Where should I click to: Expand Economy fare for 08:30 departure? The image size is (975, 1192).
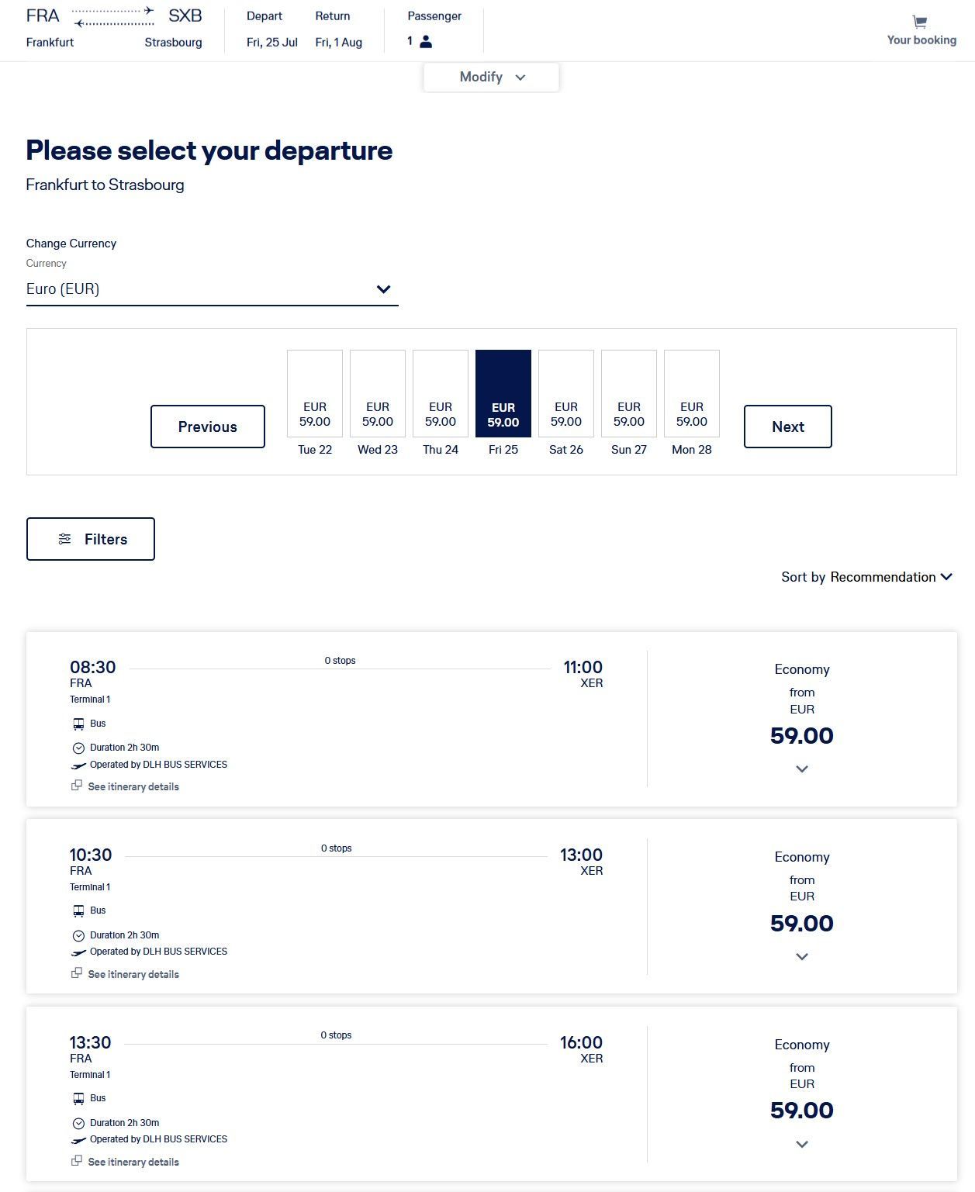click(x=802, y=769)
